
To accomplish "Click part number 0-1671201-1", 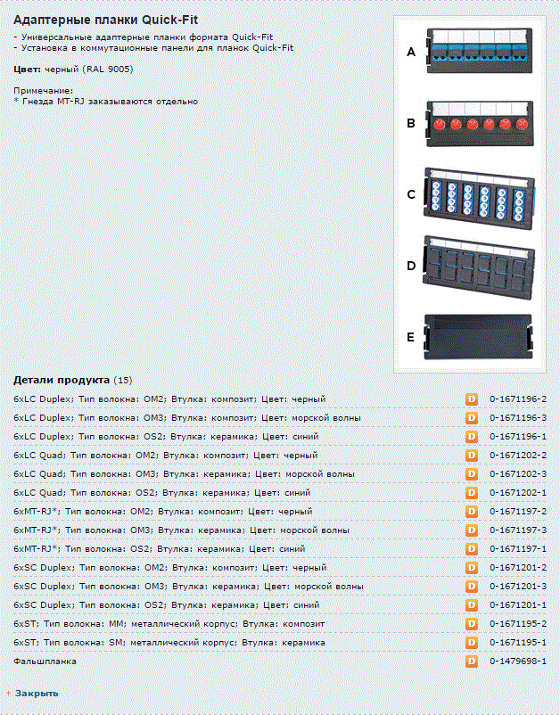I will (518, 605).
